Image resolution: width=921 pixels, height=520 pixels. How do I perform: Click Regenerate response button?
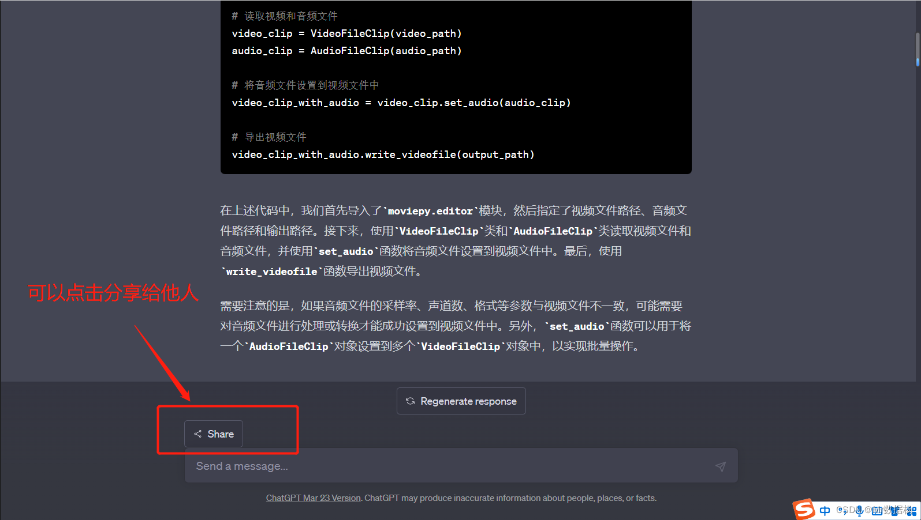(x=461, y=401)
